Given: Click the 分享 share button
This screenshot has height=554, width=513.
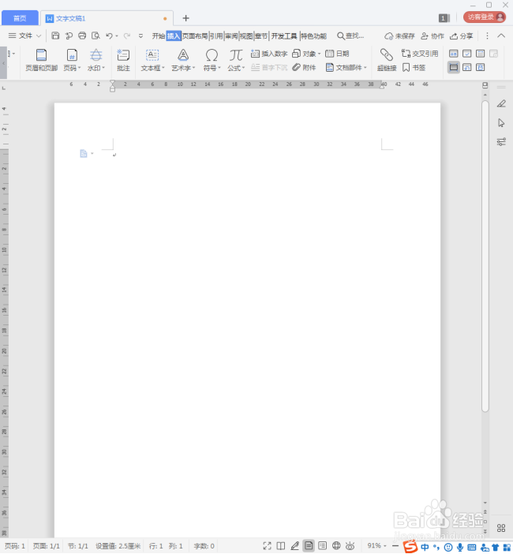Looking at the screenshot, I should pos(462,36).
